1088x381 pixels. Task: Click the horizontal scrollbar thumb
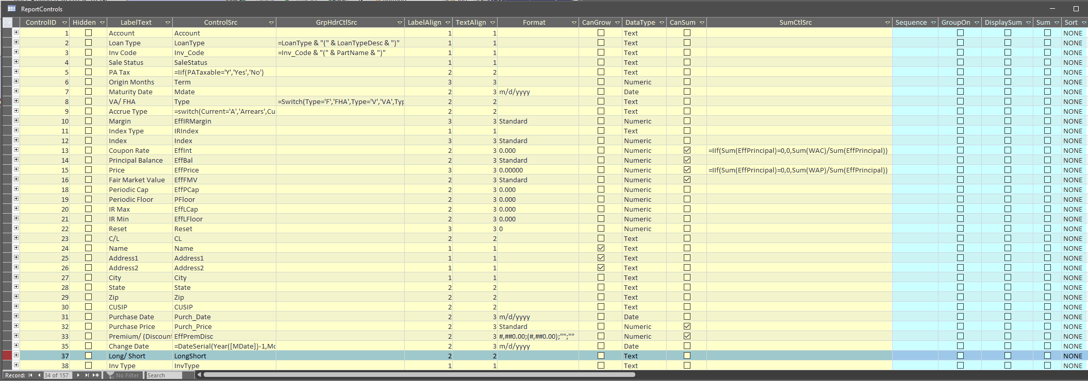pos(419,375)
